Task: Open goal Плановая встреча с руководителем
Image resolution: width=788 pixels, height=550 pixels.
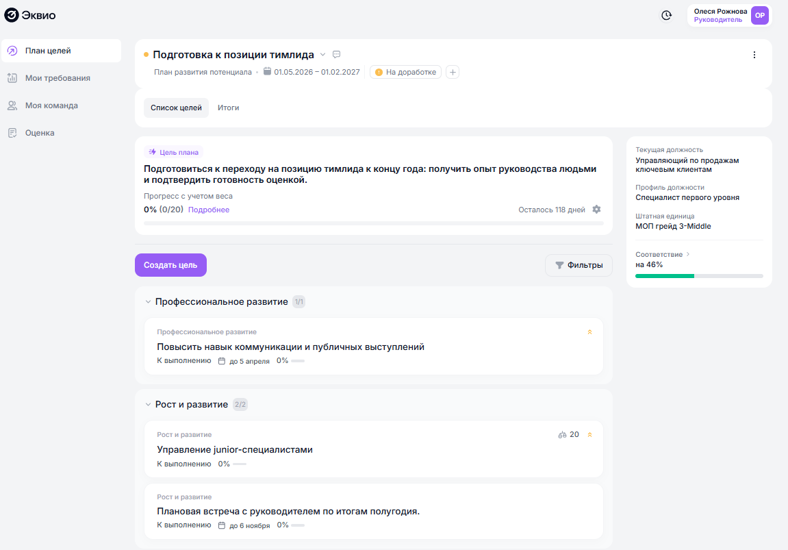Action: 373,511
